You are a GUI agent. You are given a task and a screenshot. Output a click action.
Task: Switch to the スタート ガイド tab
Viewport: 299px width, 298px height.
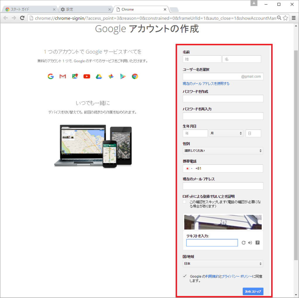pos(29,9)
